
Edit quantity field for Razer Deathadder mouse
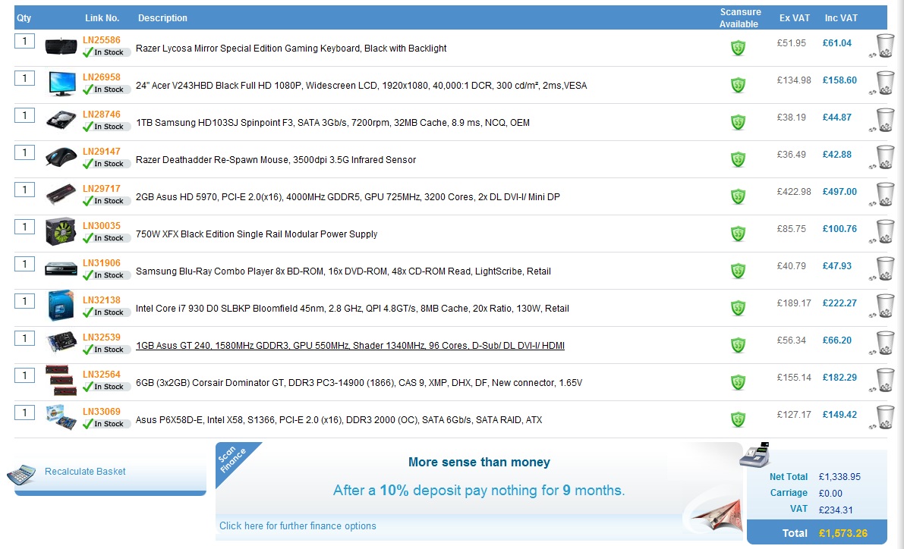pos(24,152)
